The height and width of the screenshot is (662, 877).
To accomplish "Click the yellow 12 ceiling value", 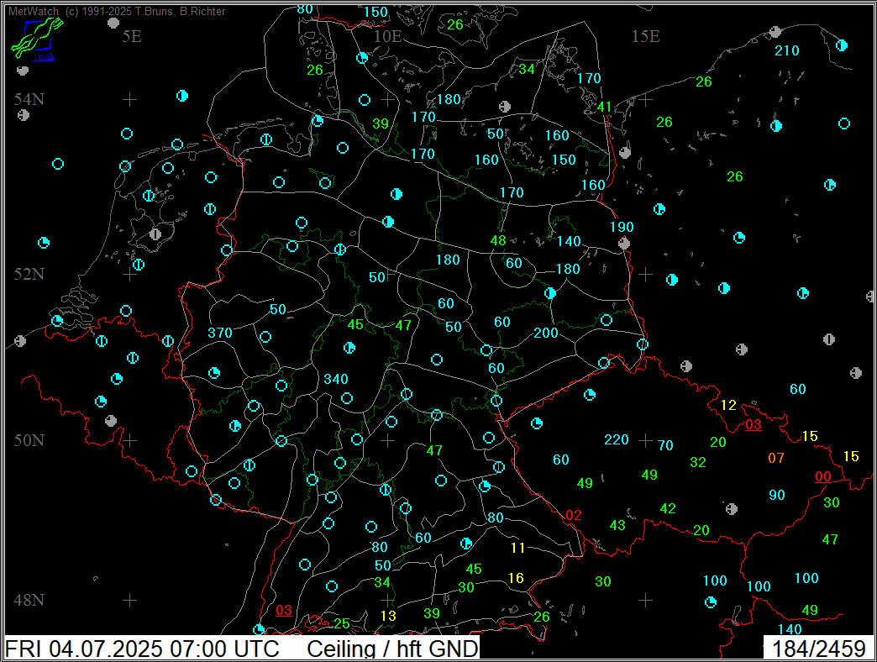I will [x=728, y=406].
